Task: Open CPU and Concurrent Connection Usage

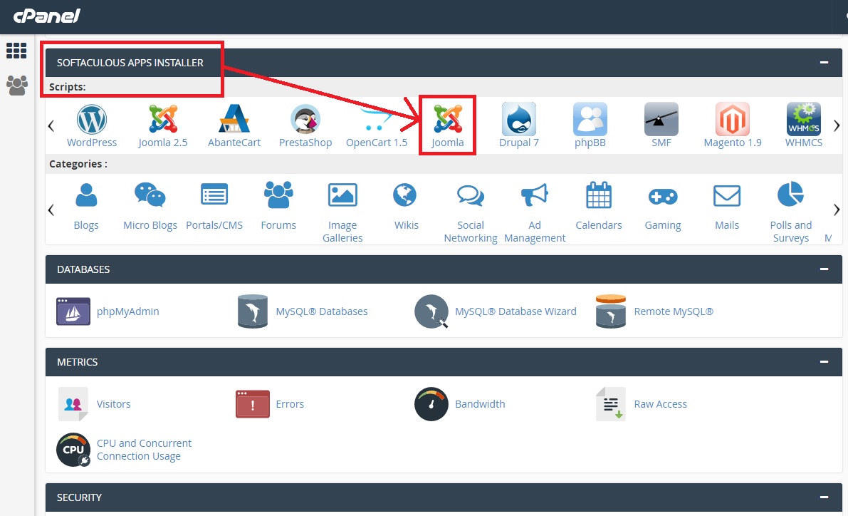Action: [x=144, y=450]
